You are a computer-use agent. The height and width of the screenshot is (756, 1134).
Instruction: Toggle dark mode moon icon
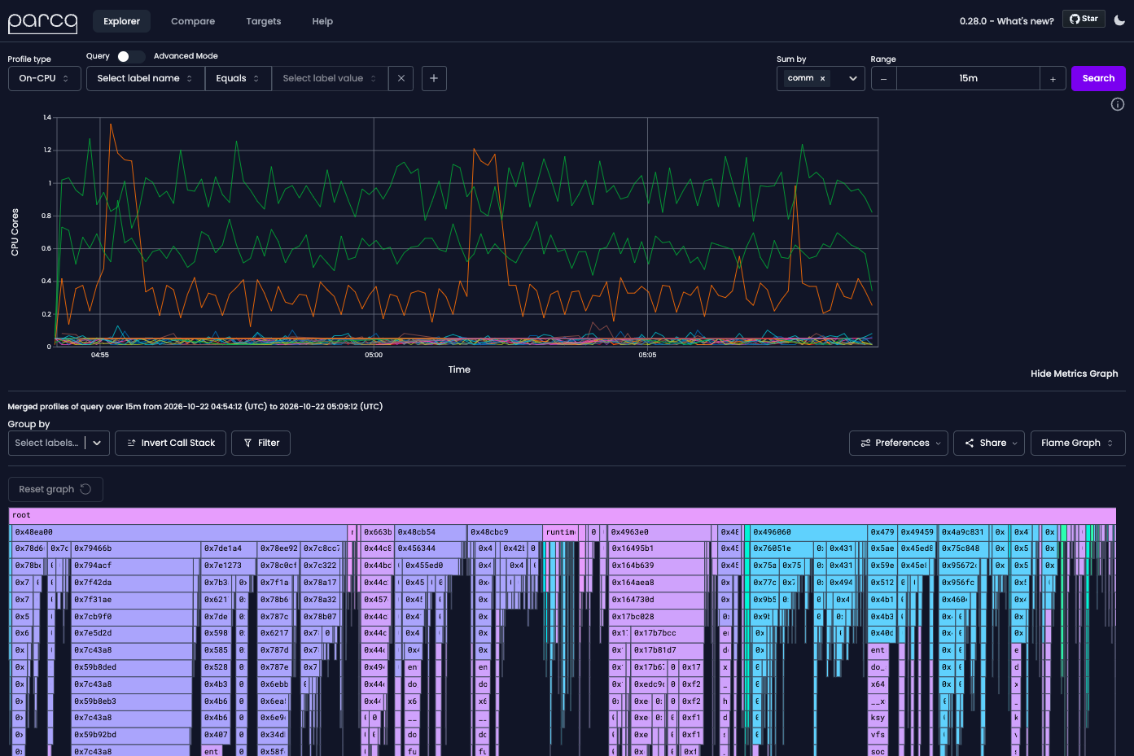coord(1119,20)
